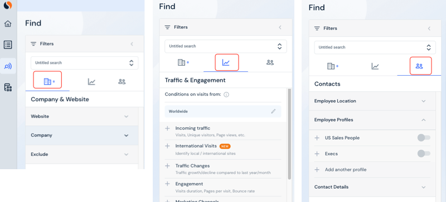446x202 pixels.
Task: Click the Similarweb logo icon
Action: [x=8, y=6]
